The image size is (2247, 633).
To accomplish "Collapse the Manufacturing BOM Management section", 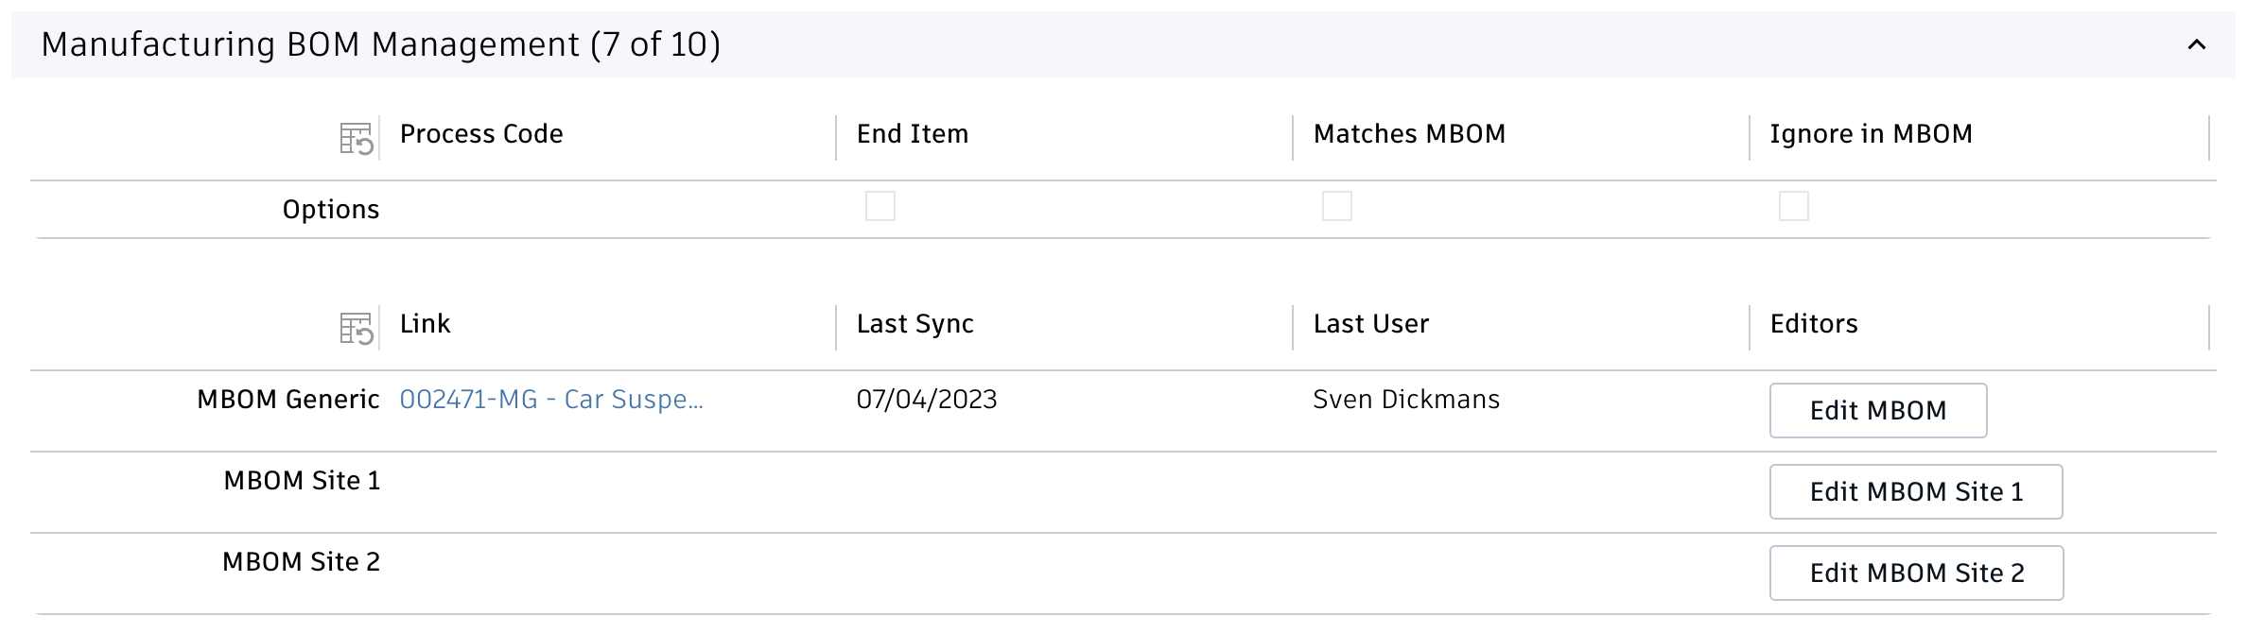I will pos(2196,44).
